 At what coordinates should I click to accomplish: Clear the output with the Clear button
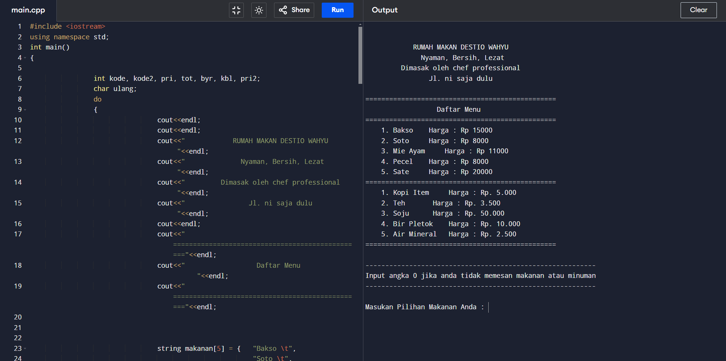pyautogui.click(x=698, y=10)
